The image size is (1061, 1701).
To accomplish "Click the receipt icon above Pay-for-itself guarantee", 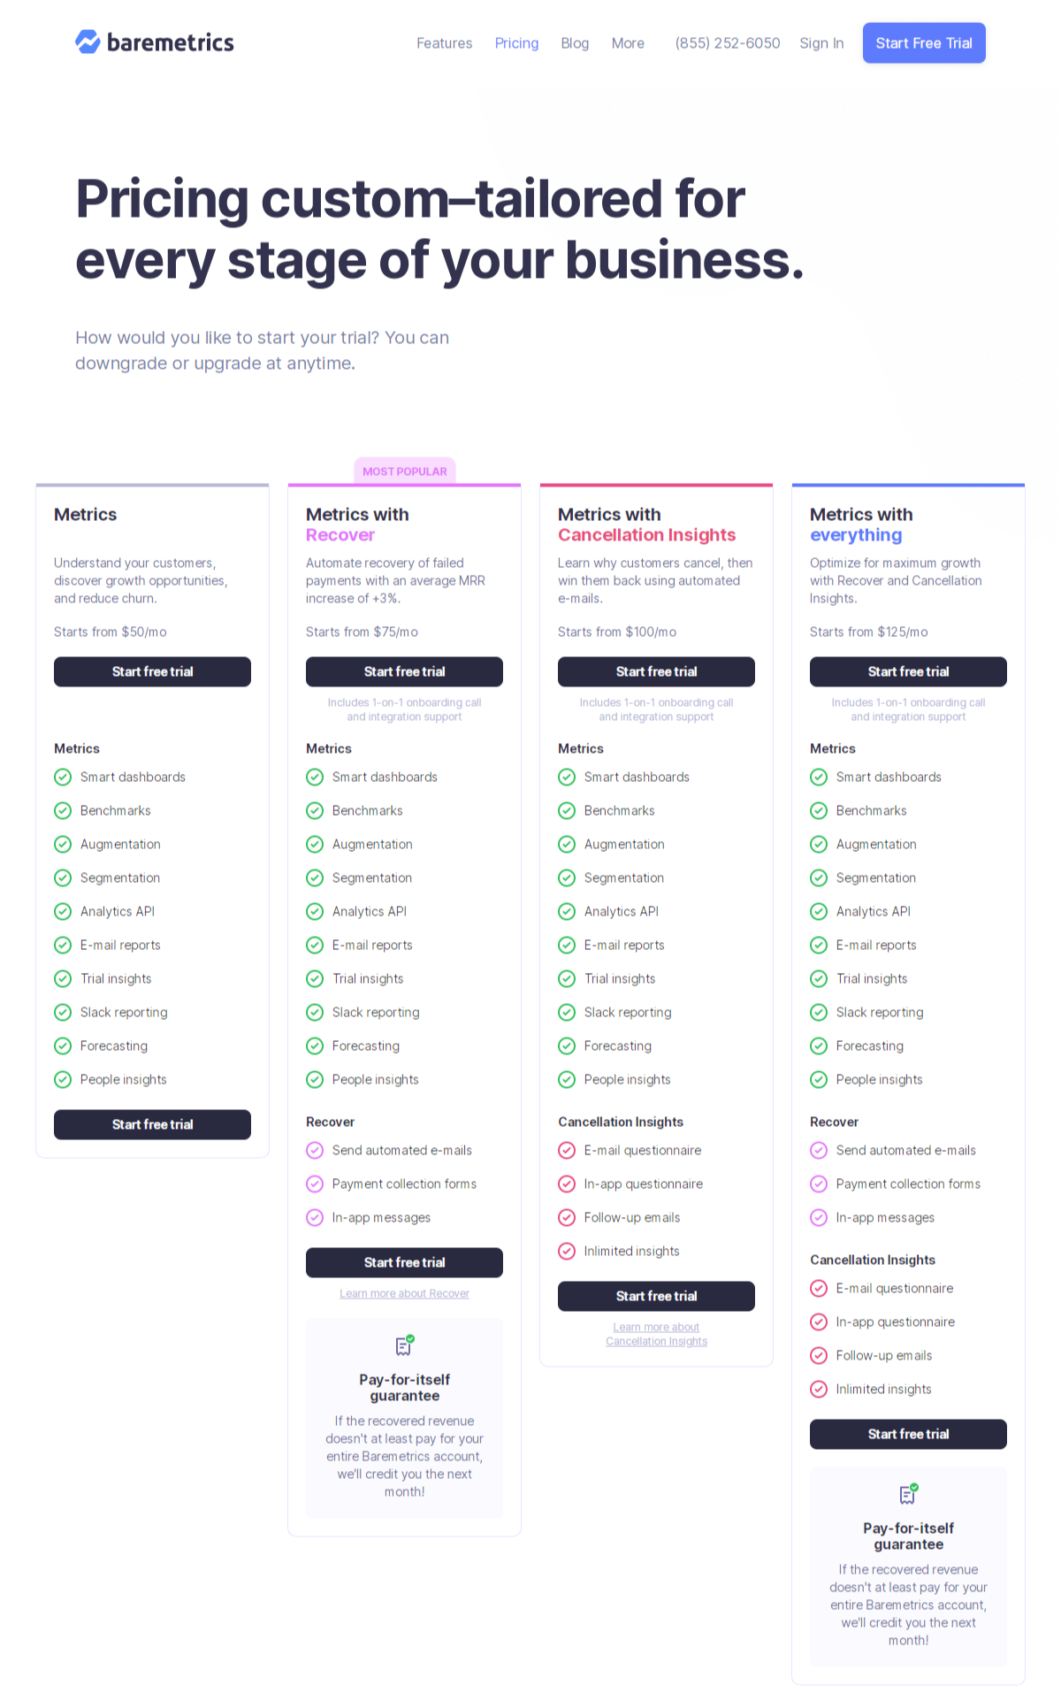I will click(x=404, y=1346).
